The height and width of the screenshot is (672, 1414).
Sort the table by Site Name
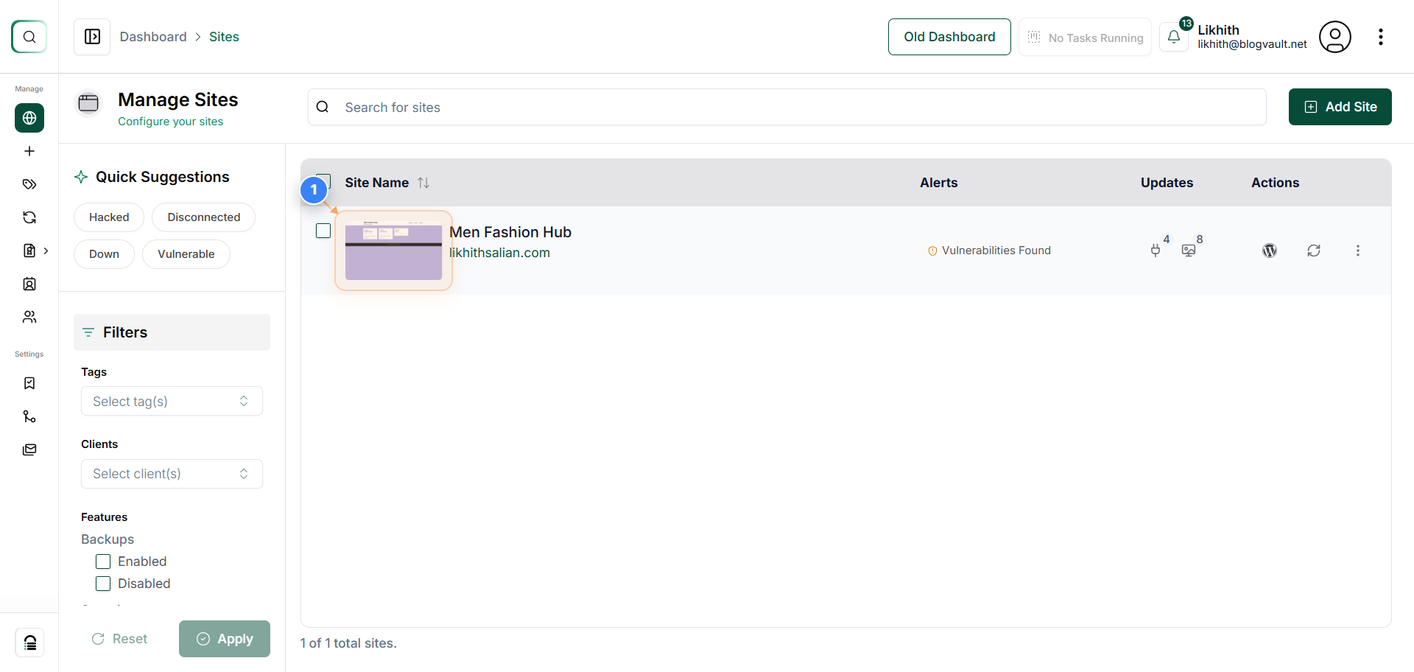click(423, 182)
